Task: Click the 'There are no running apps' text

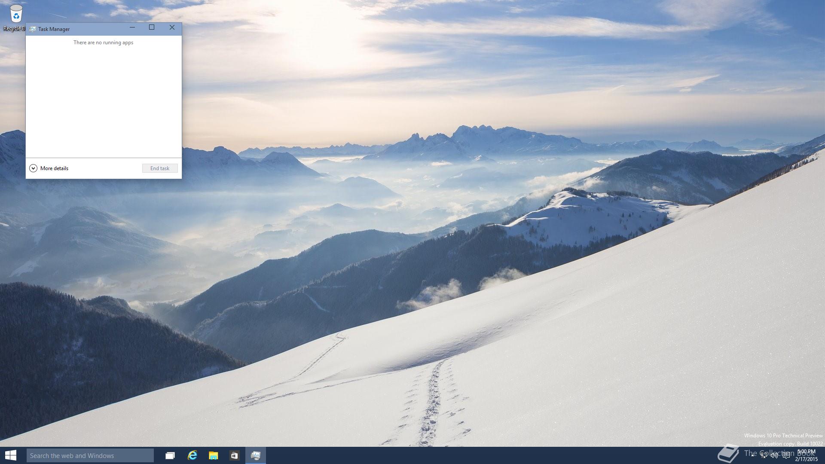Action: pyautogui.click(x=103, y=43)
